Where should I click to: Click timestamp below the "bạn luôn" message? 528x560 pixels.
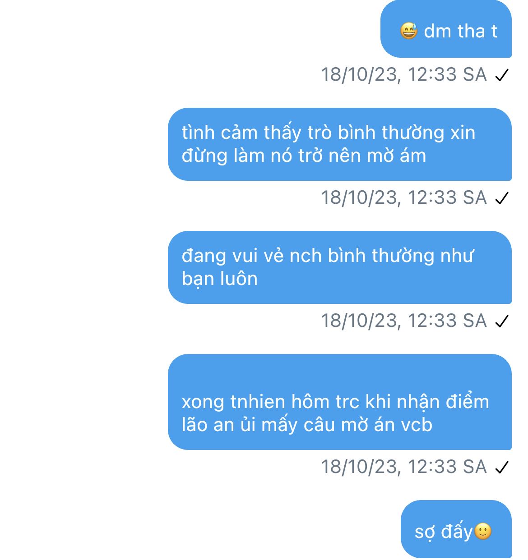[x=404, y=321]
